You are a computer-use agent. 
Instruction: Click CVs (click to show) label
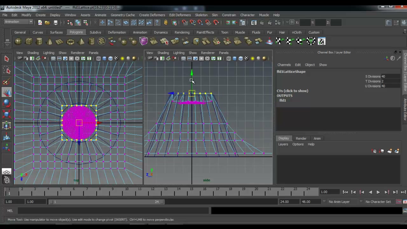coord(292,91)
